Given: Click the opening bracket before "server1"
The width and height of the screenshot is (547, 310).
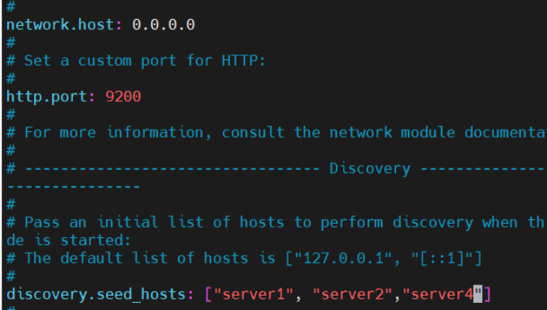Looking at the screenshot, I should (x=209, y=294).
